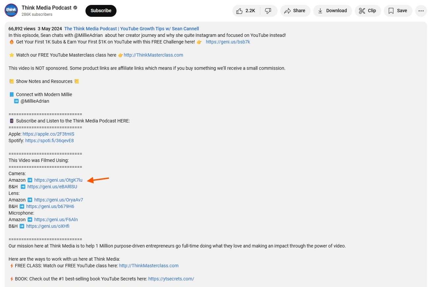
Task: Open Think Media Podcast channel name
Action: pos(47,8)
